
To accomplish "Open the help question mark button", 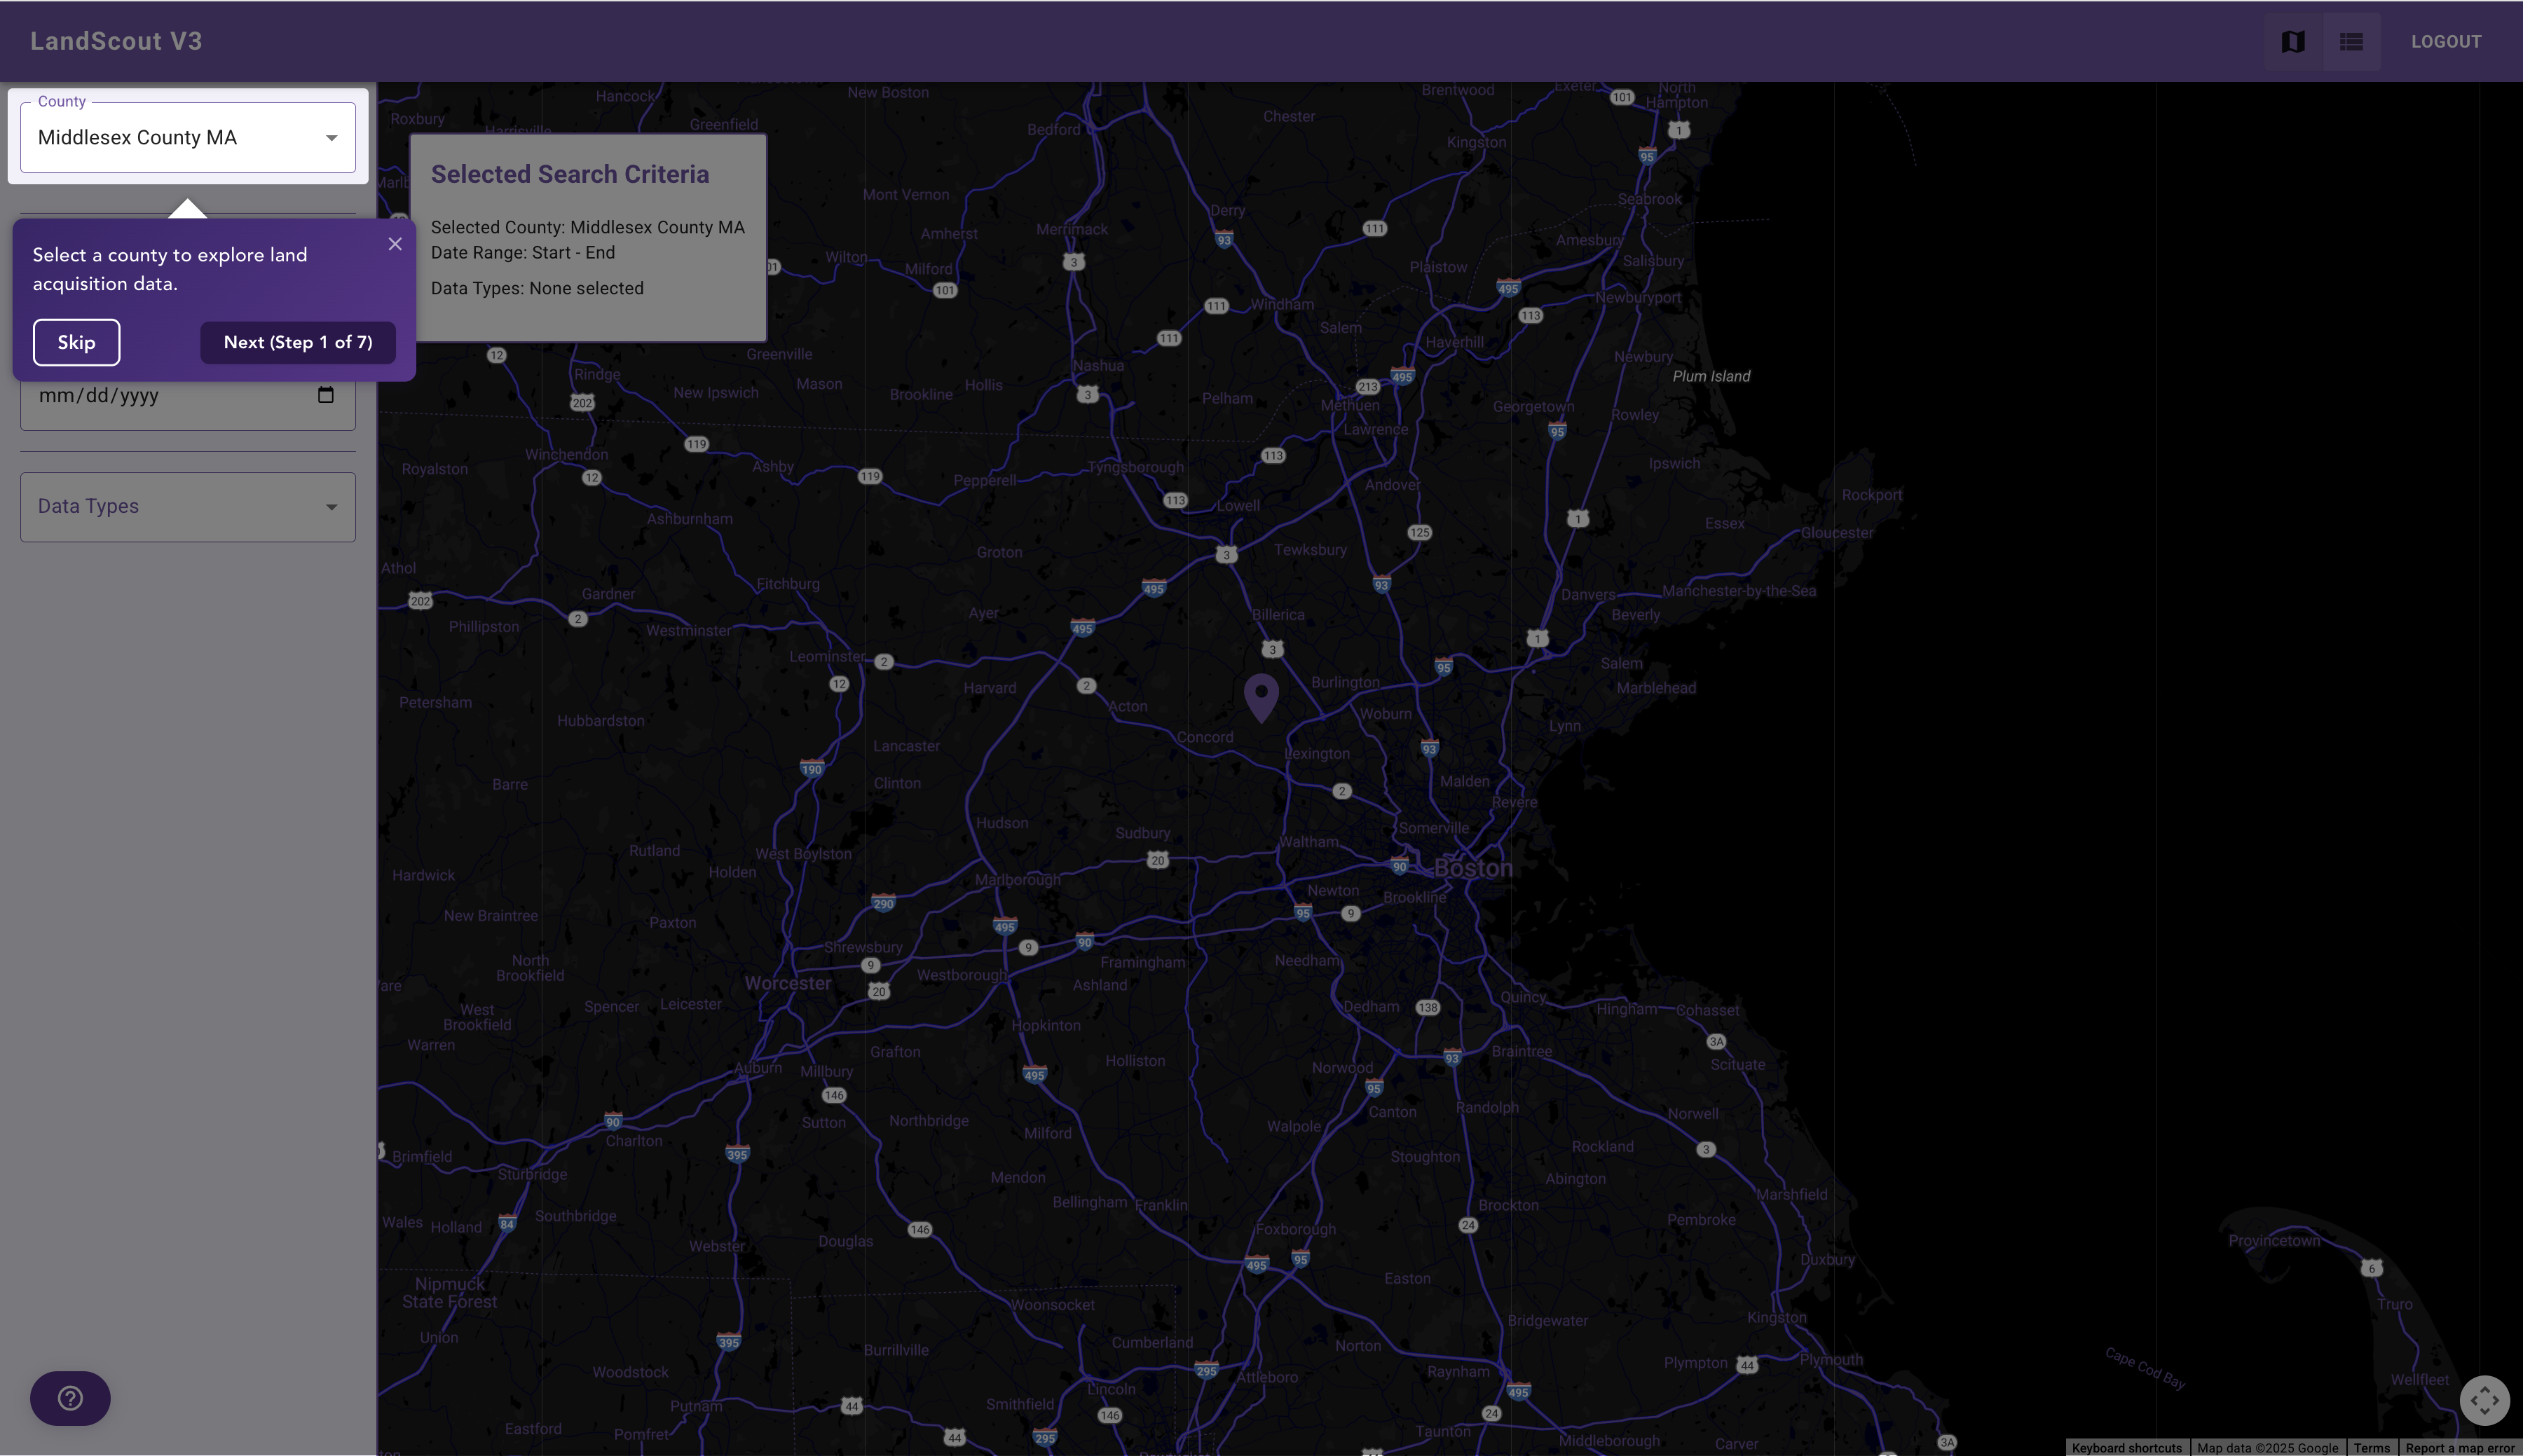I will [x=70, y=1398].
